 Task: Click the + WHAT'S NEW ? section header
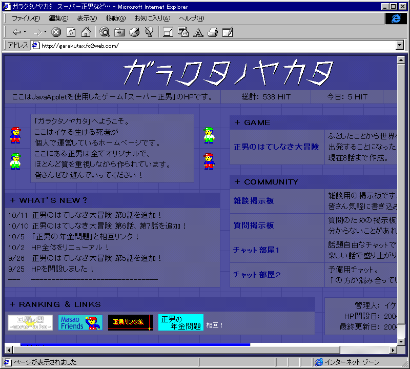click(x=112, y=200)
